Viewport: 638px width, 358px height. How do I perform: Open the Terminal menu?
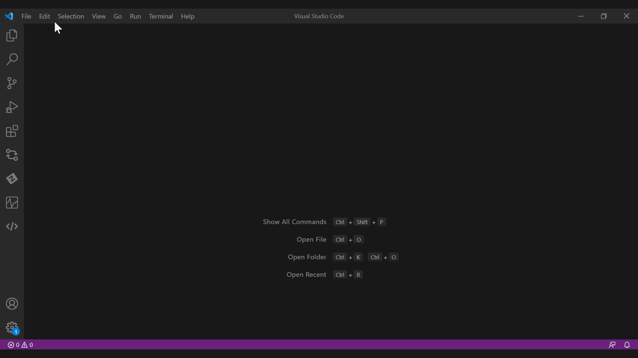[161, 16]
